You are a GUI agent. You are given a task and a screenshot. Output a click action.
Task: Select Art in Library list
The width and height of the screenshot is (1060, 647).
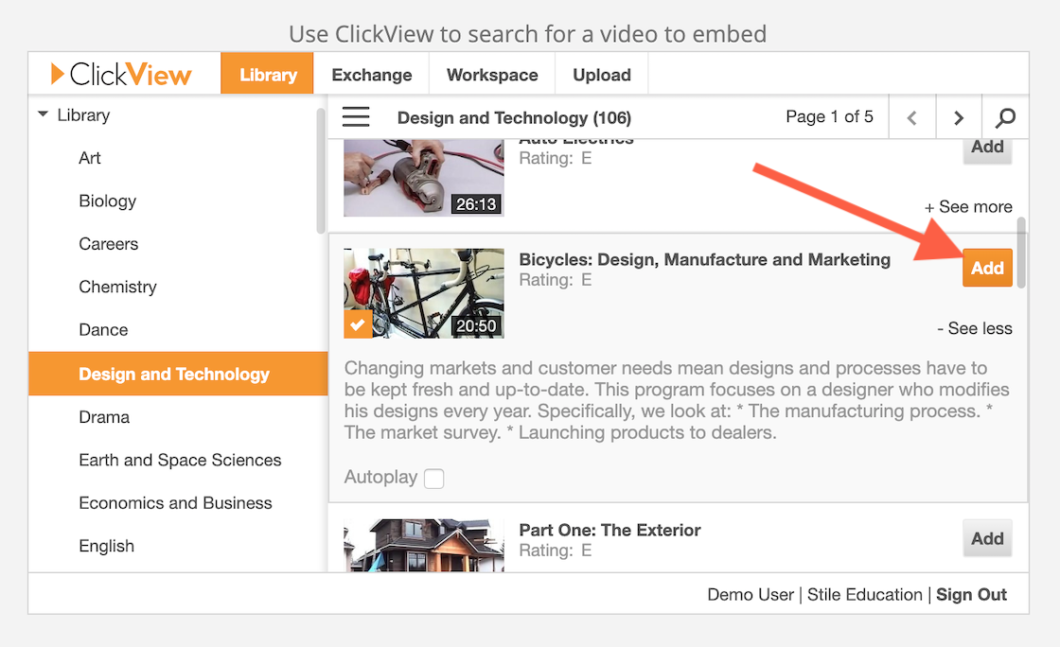point(89,158)
